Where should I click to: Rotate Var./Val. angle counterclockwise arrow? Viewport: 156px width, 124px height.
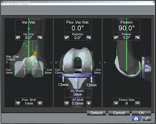(x=18, y=38)
